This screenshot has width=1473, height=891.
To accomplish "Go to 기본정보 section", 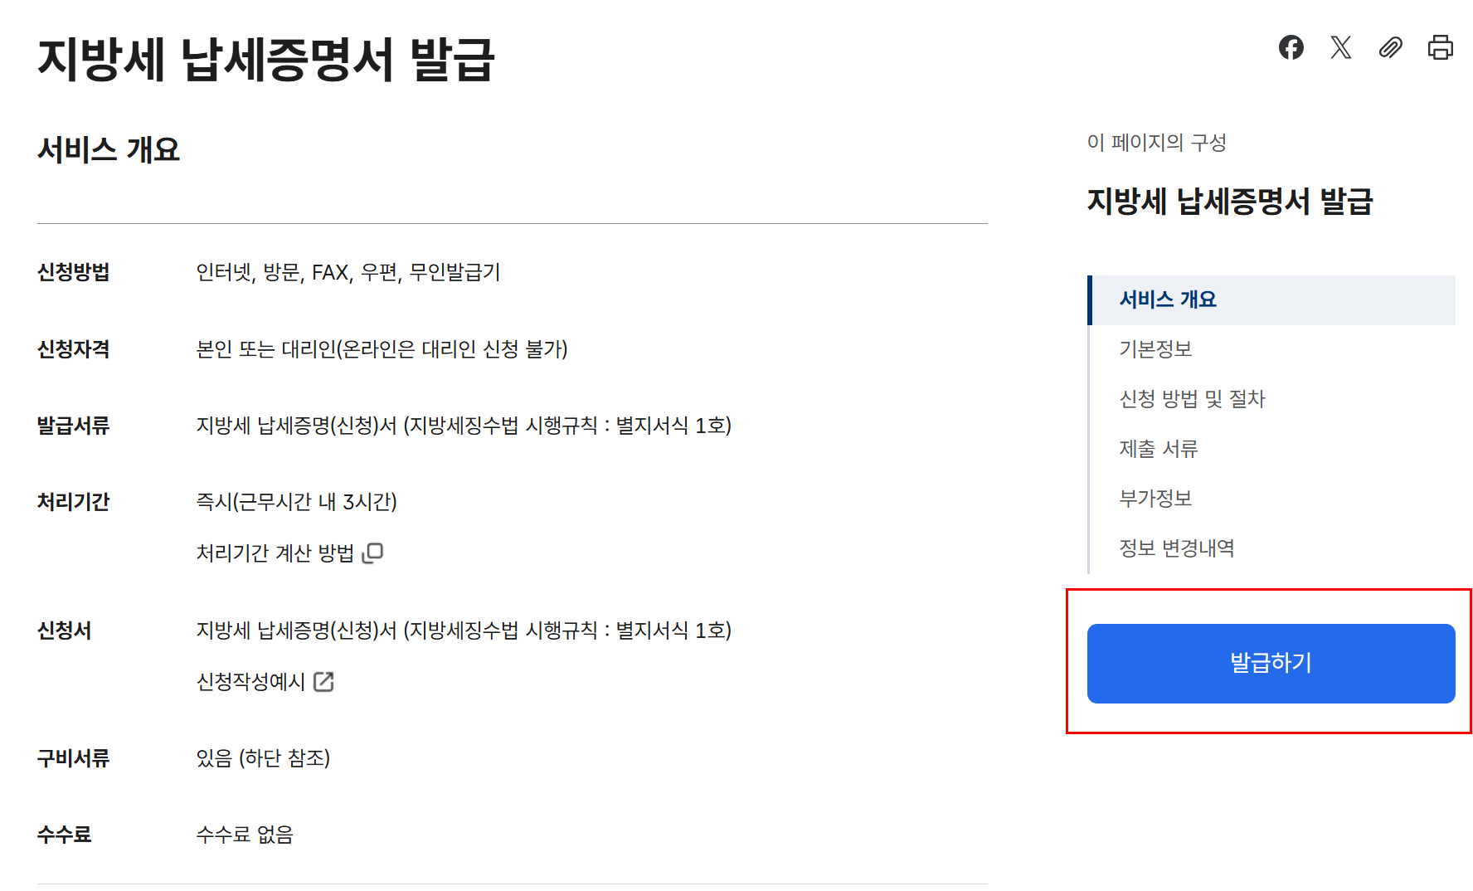I will coord(1155,349).
